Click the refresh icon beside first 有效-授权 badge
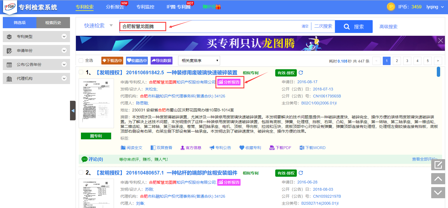This screenshot has height=208, width=448. point(301,73)
